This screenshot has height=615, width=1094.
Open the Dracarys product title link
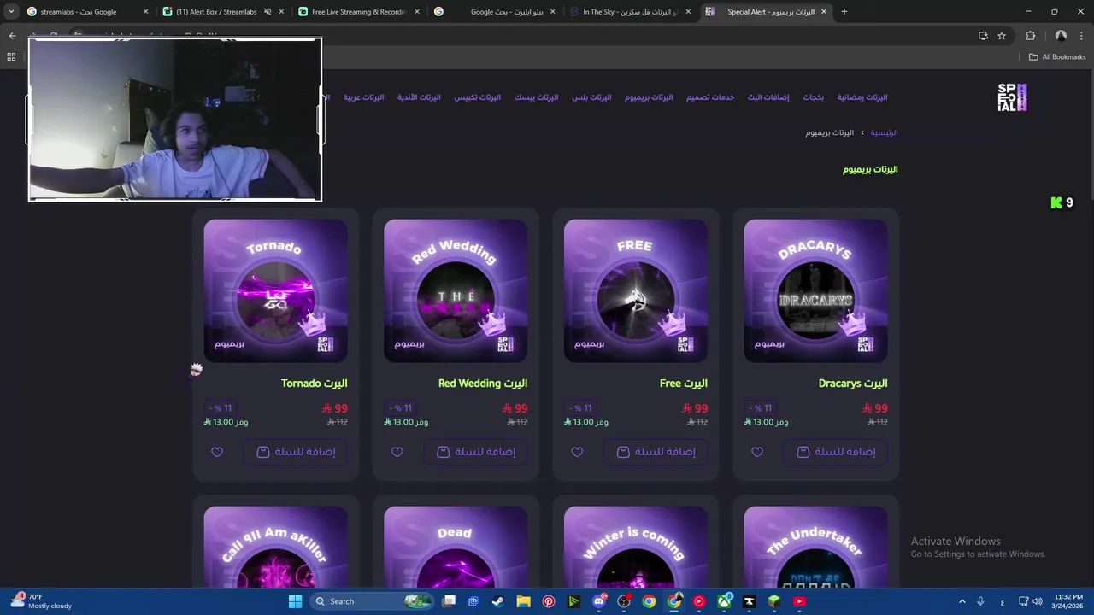(x=853, y=384)
